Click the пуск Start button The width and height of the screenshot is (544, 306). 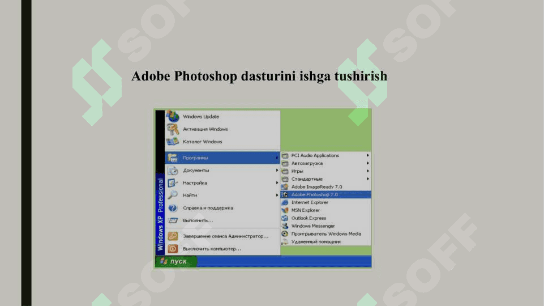176,261
